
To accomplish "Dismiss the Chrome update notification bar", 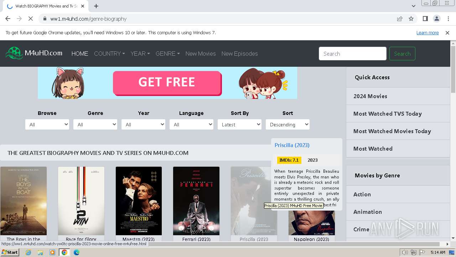I will [x=447, y=32].
